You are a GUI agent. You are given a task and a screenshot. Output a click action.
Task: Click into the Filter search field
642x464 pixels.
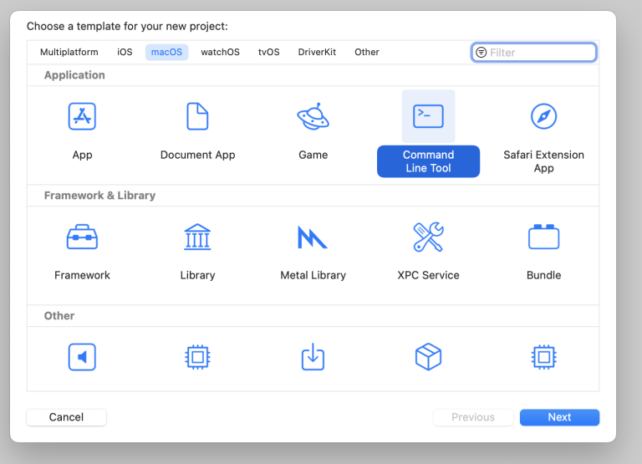(539, 53)
